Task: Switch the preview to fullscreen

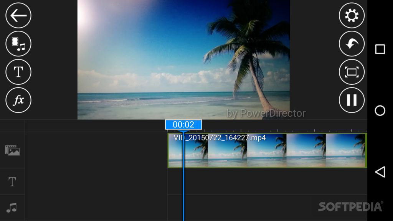Action: 352,72
